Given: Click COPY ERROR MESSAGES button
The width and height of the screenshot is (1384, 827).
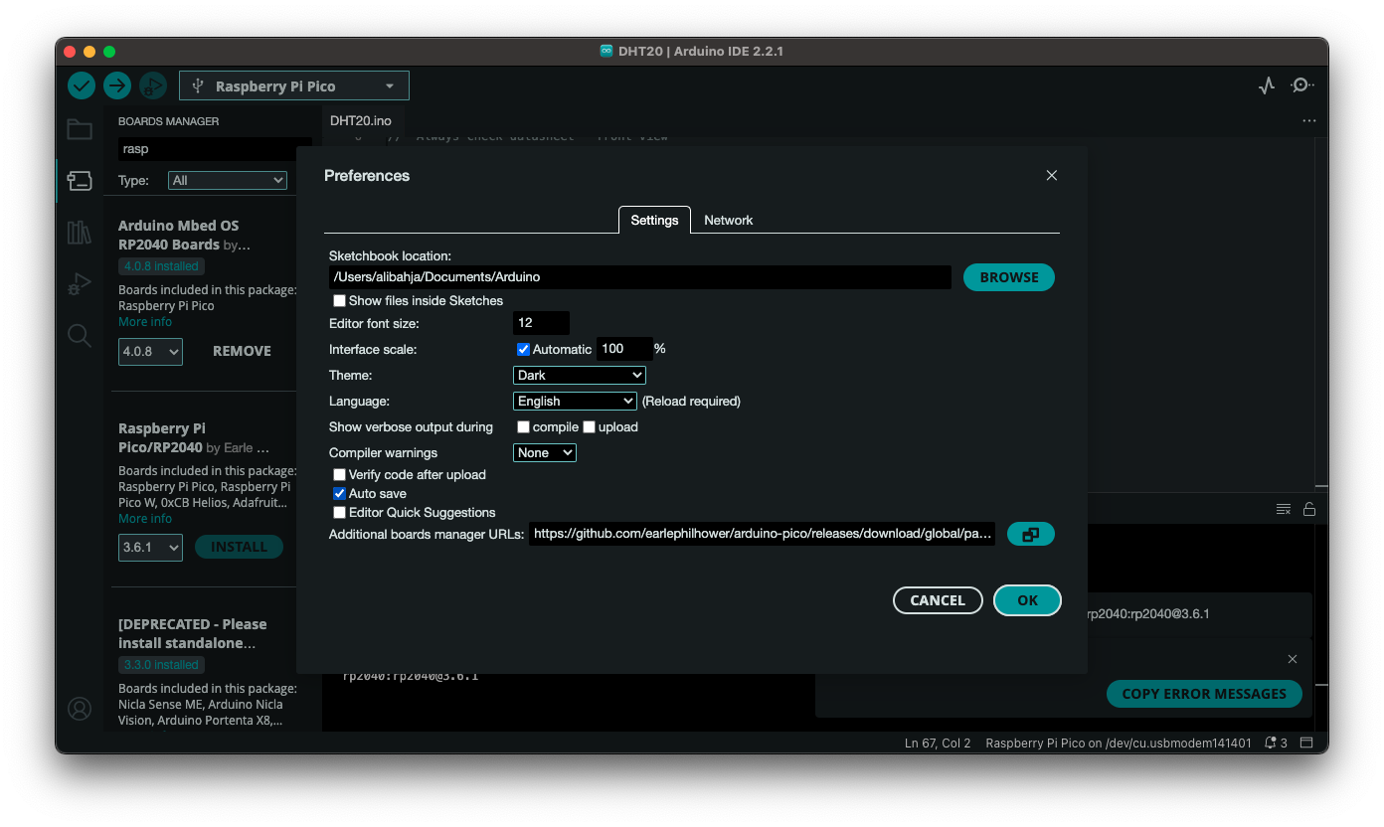Looking at the screenshot, I should pyautogui.click(x=1204, y=694).
